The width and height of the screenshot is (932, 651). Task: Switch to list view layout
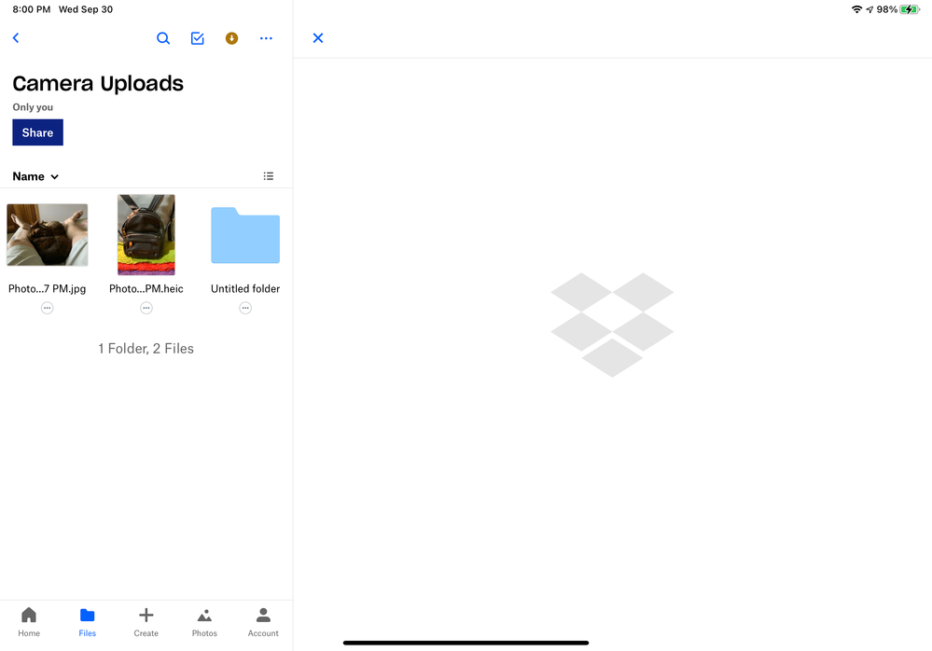tap(269, 176)
